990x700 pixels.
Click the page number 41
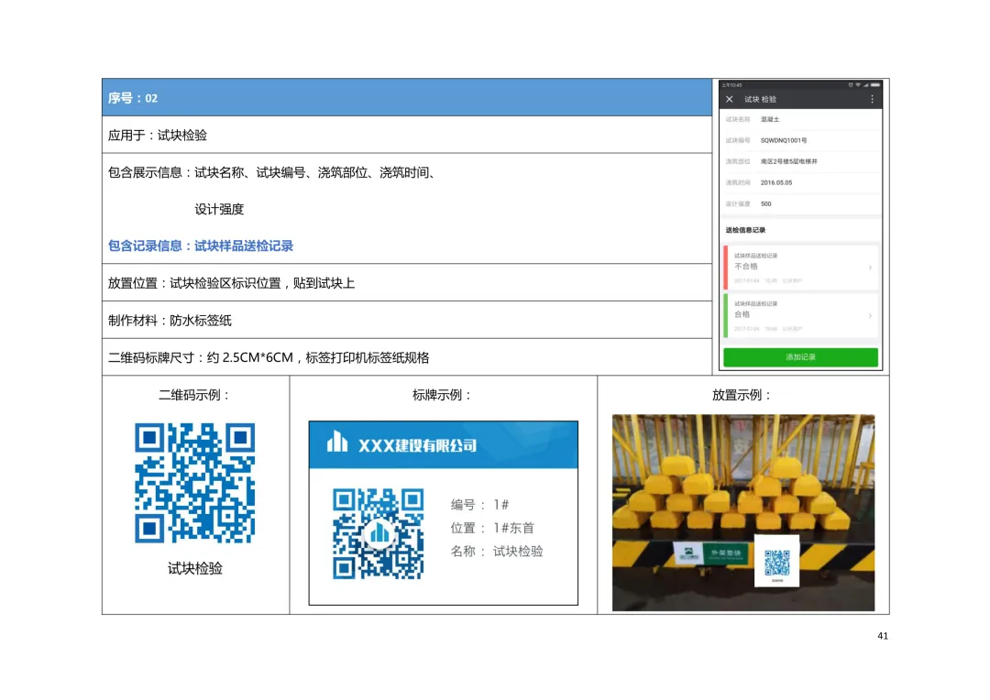883,636
